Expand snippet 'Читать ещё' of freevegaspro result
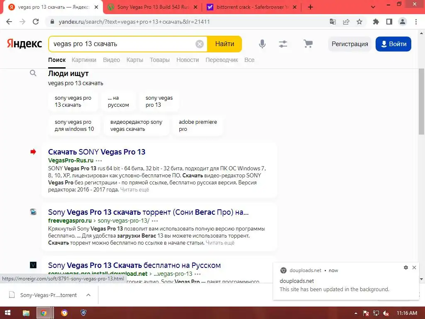The height and width of the screenshot is (319, 425). point(220,243)
